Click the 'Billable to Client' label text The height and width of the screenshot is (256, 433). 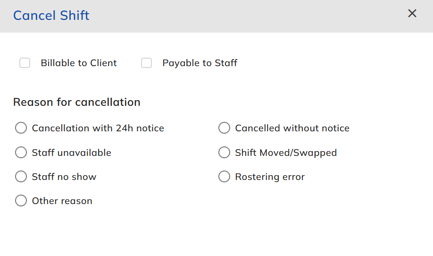79,63
